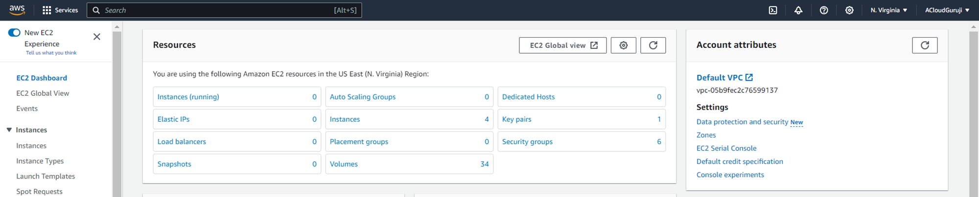Toggle the New EC2 Experience switch

(14, 33)
